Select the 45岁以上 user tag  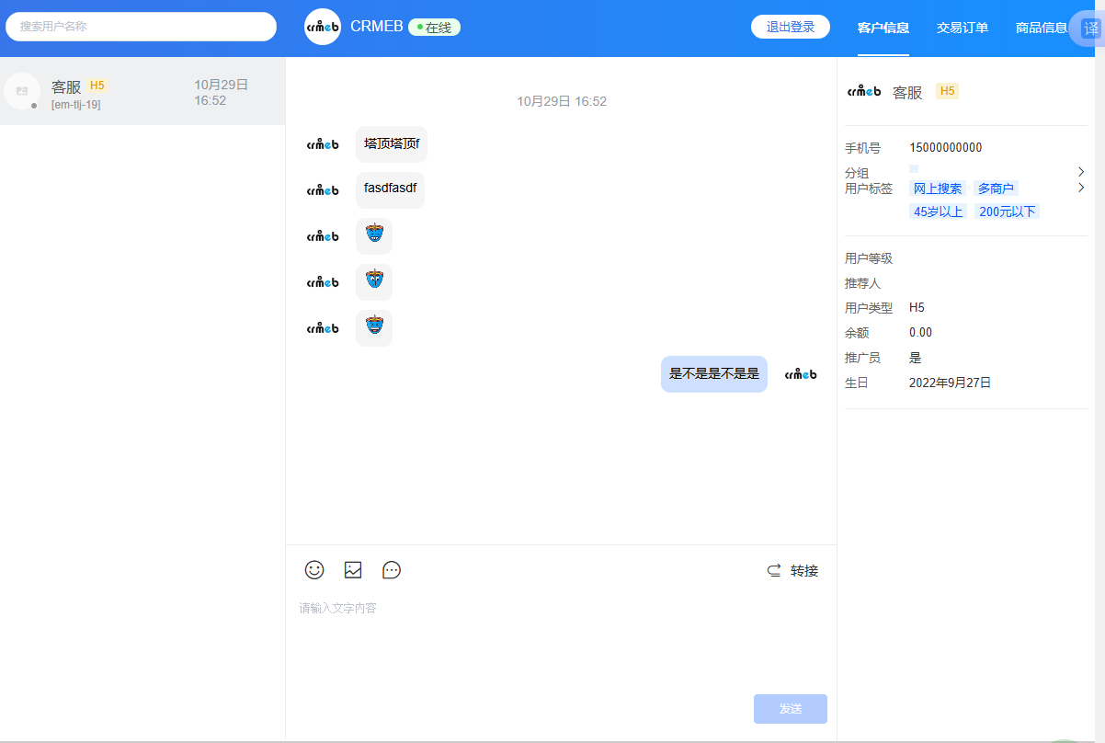[938, 211]
